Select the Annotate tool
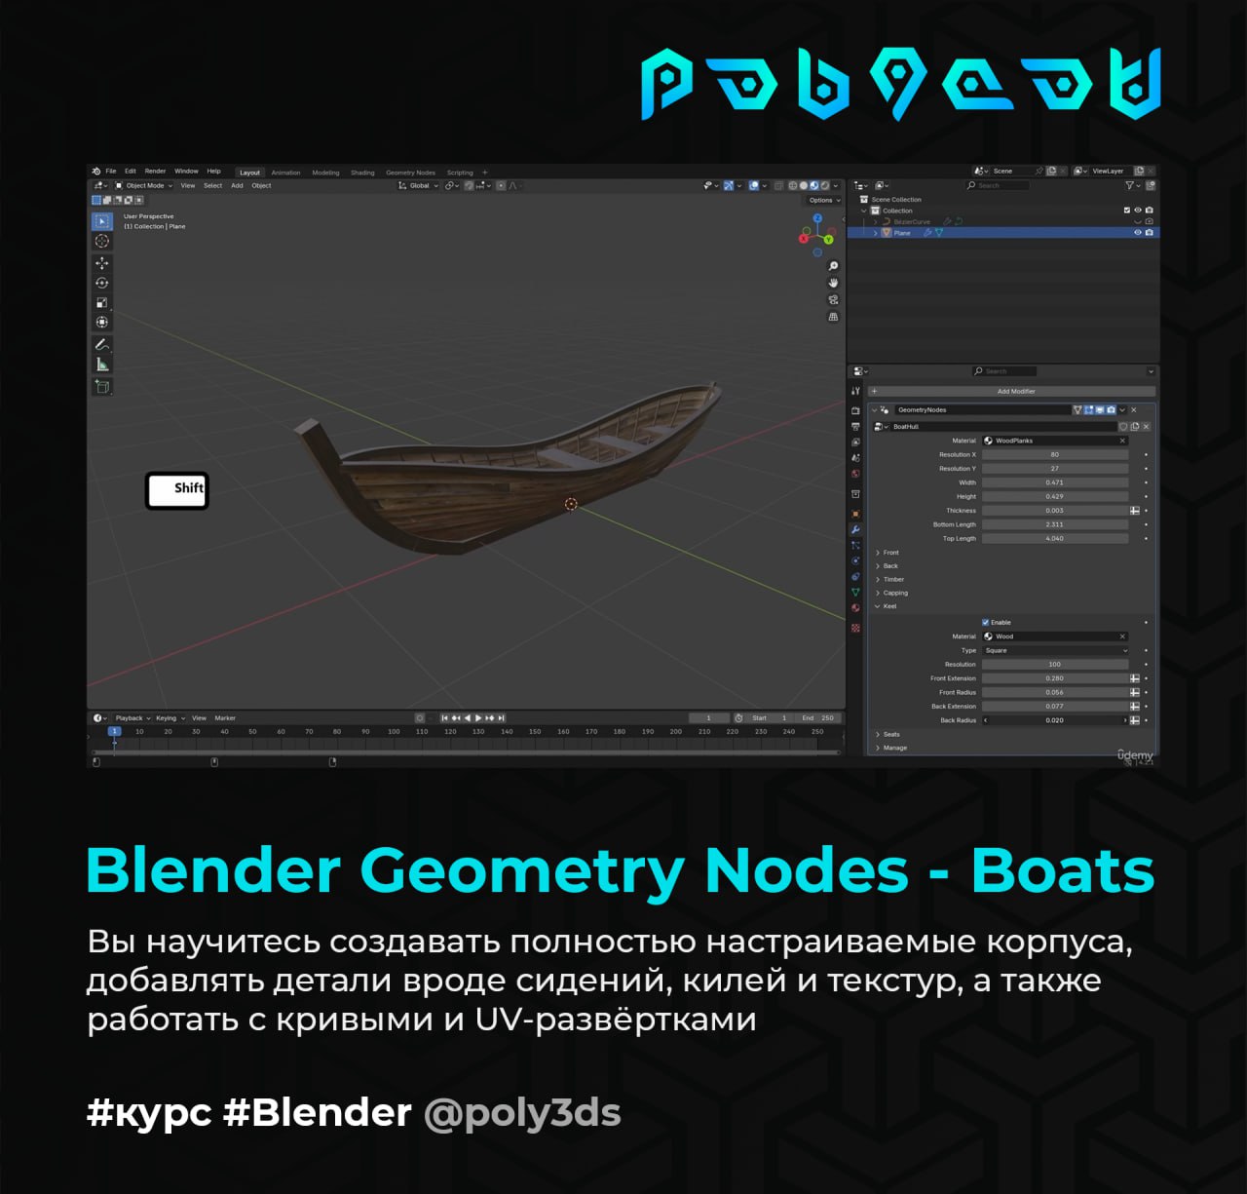Screen dimensions: 1247x1194 click(x=102, y=344)
